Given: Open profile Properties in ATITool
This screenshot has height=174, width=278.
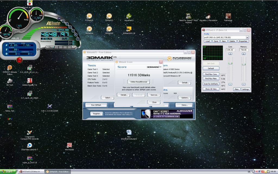Looking at the screenshot, I should pos(243,41).
